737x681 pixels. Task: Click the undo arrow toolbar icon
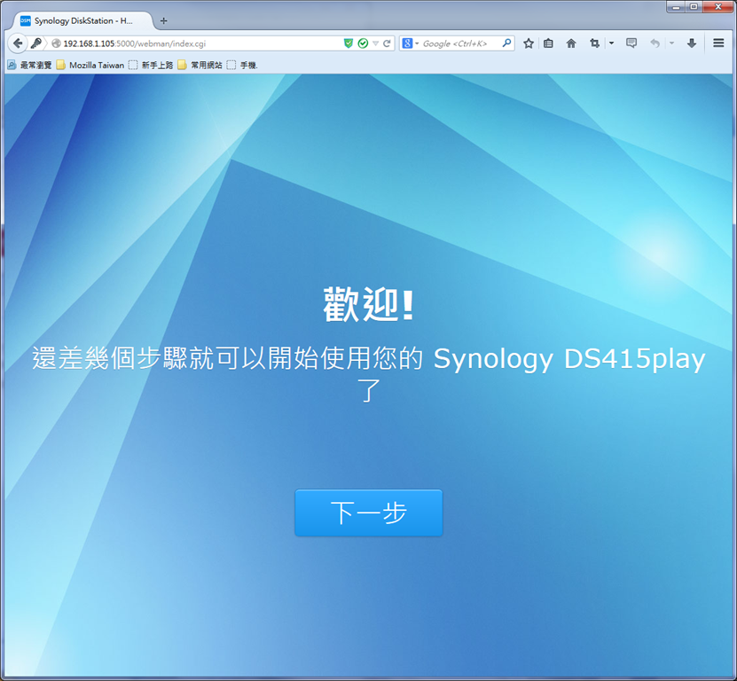655,43
